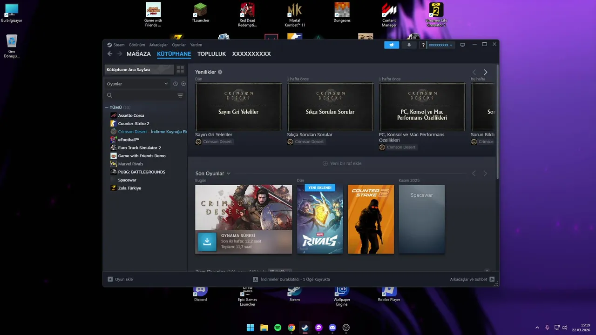Toggle ready-to-play filter icon
Image resolution: width=596 pixels, height=335 pixels.
183,84
